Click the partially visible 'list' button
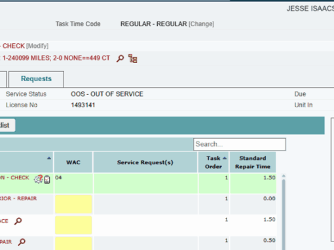The width and height of the screenshot is (334, 250). click(x=7, y=125)
